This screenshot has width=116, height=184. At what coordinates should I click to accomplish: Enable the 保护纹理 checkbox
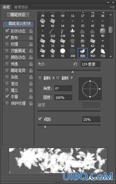pos(7,103)
